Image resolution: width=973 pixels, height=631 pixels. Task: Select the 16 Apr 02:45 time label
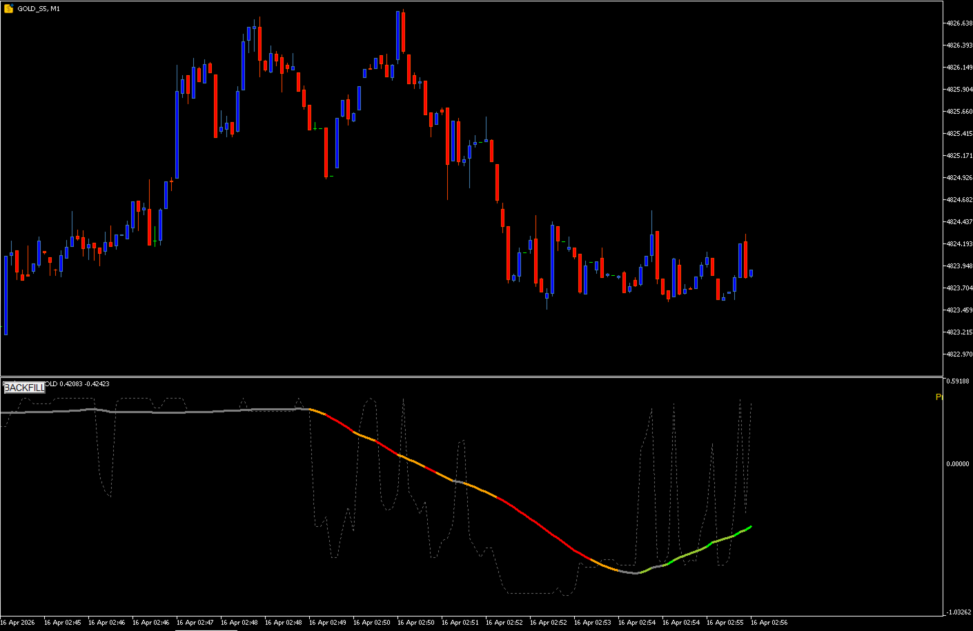[x=62, y=623]
